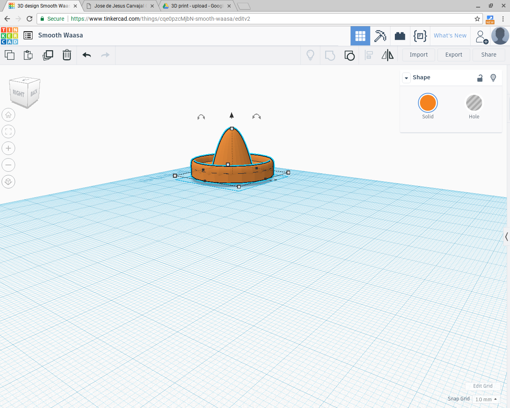This screenshot has width=510, height=408.
Task: Click the Share button
Action: pos(489,55)
